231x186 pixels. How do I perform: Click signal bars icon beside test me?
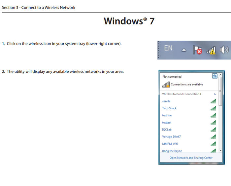[213, 115]
